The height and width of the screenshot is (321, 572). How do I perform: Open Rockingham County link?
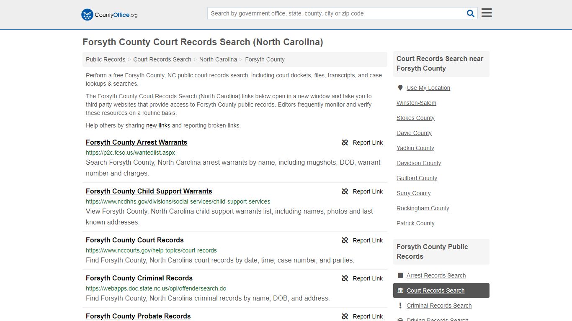(423, 208)
